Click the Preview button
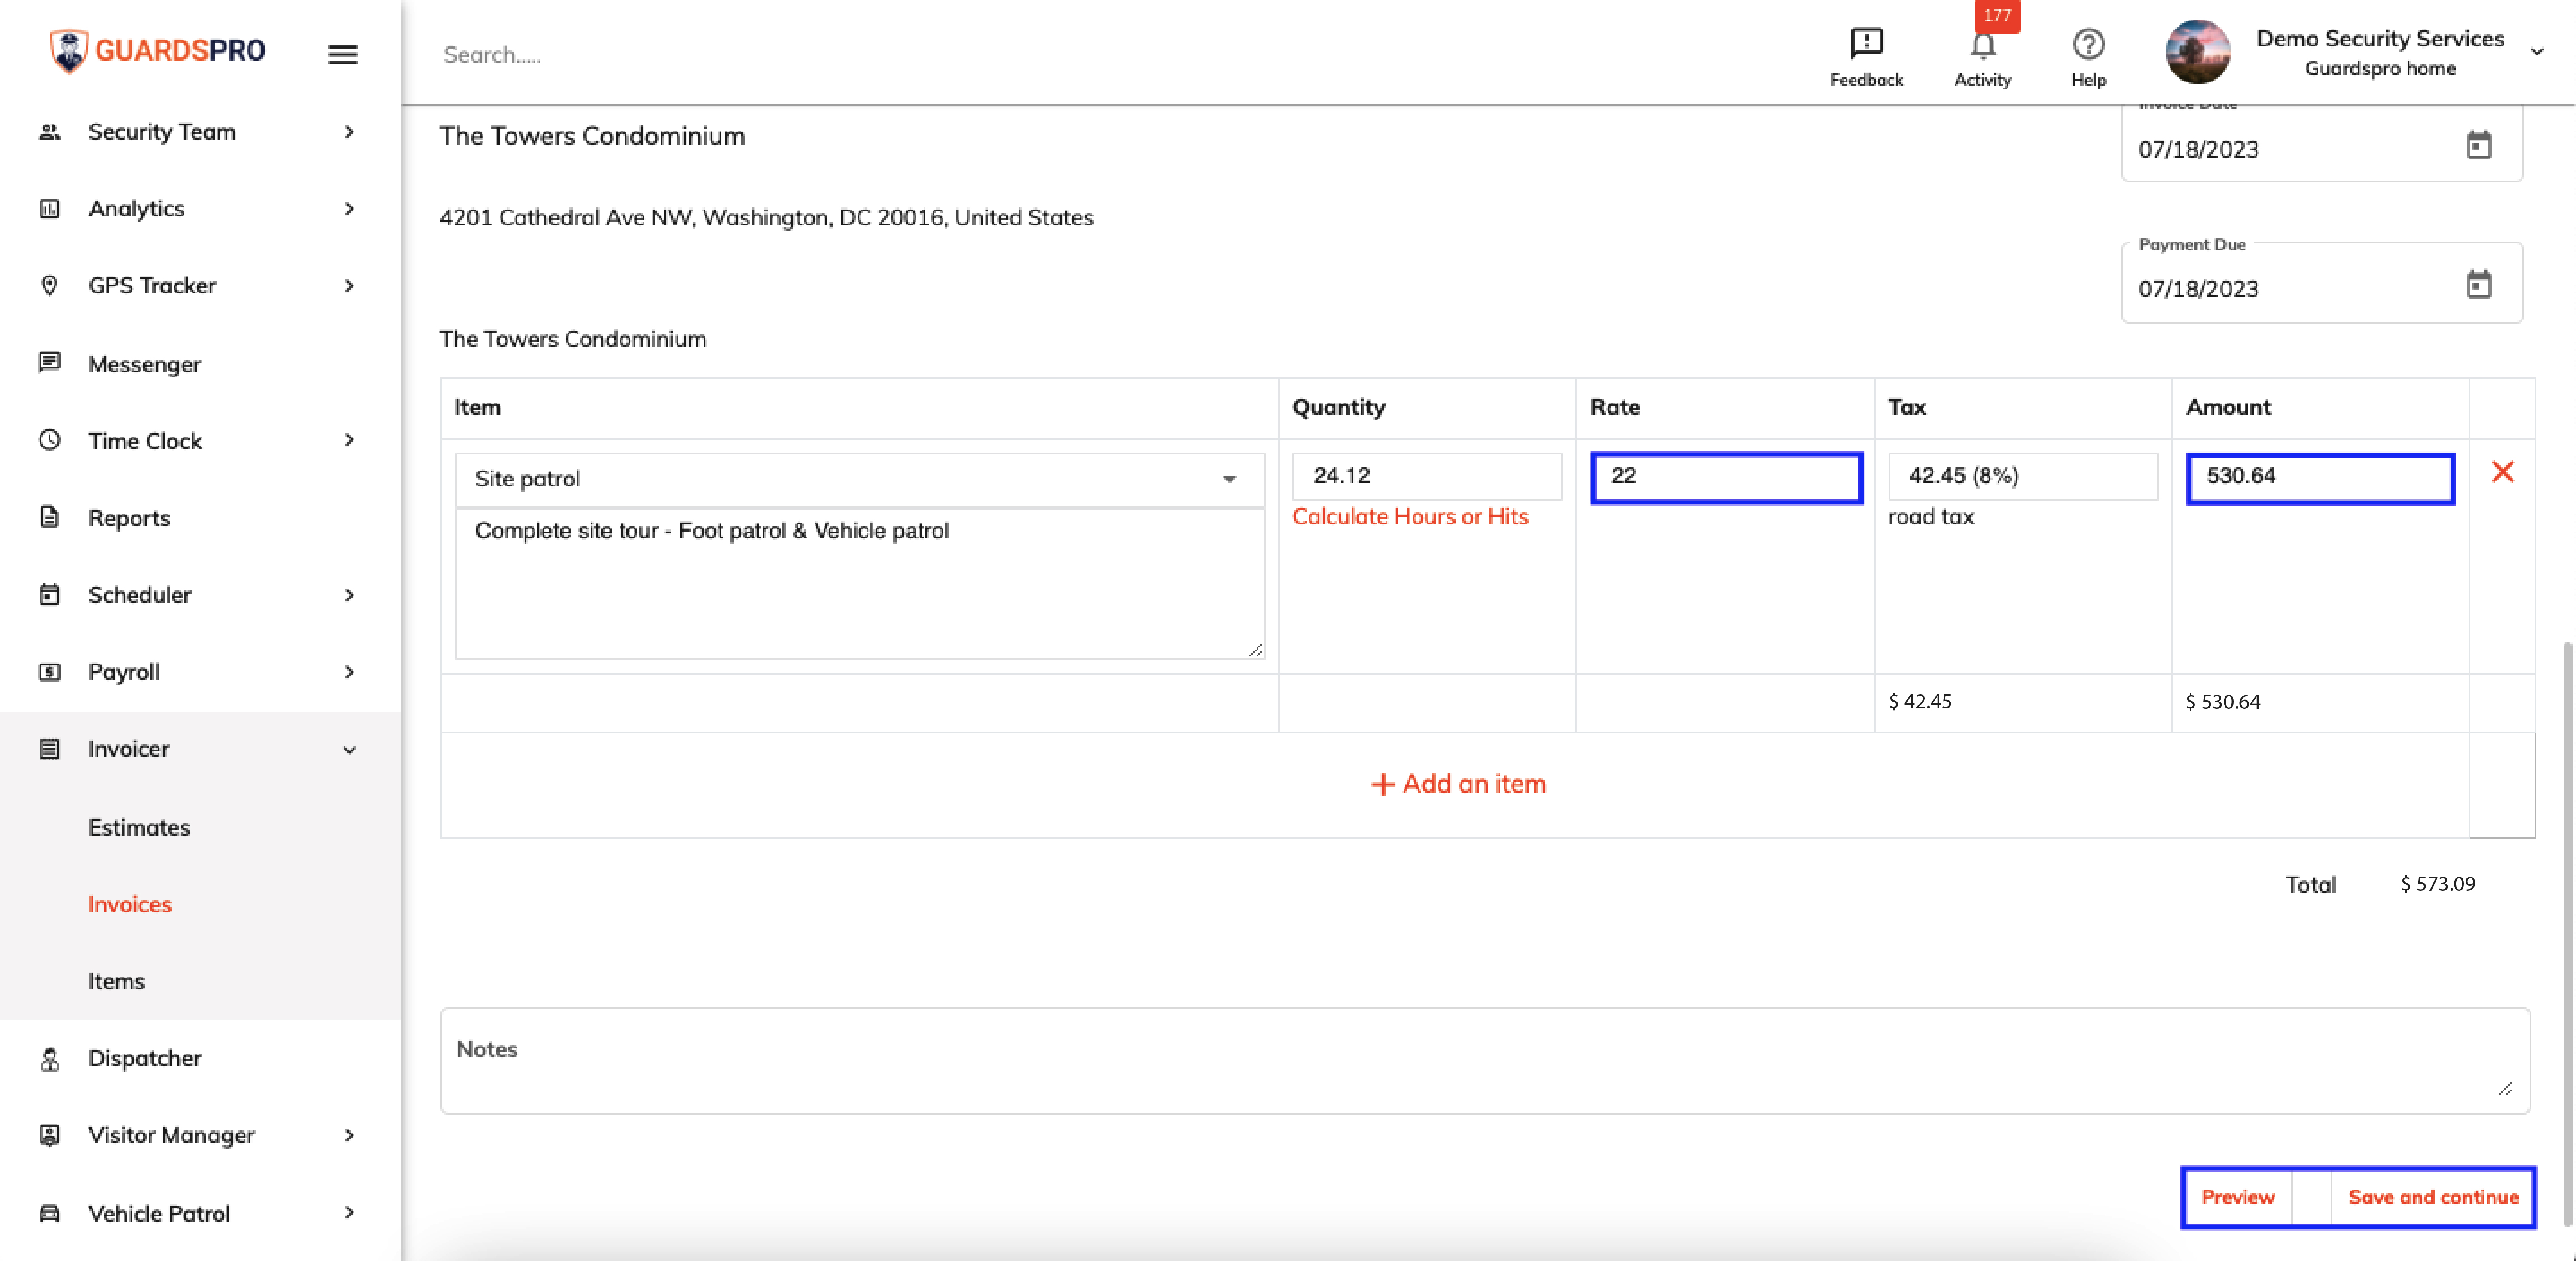 click(x=2237, y=1197)
